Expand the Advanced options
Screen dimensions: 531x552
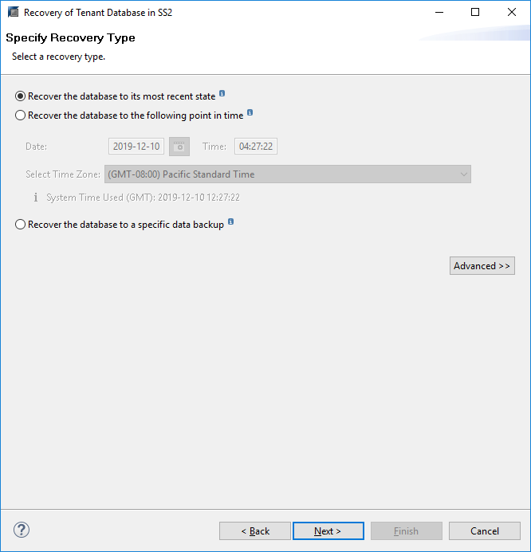click(x=482, y=266)
